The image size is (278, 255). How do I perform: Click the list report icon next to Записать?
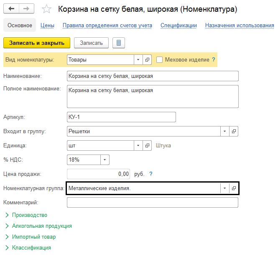tap(119, 43)
